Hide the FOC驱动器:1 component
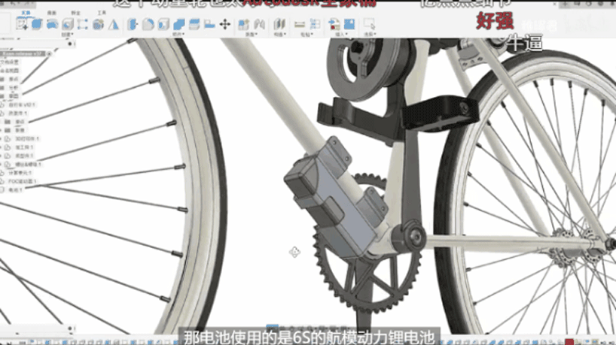 6,181
